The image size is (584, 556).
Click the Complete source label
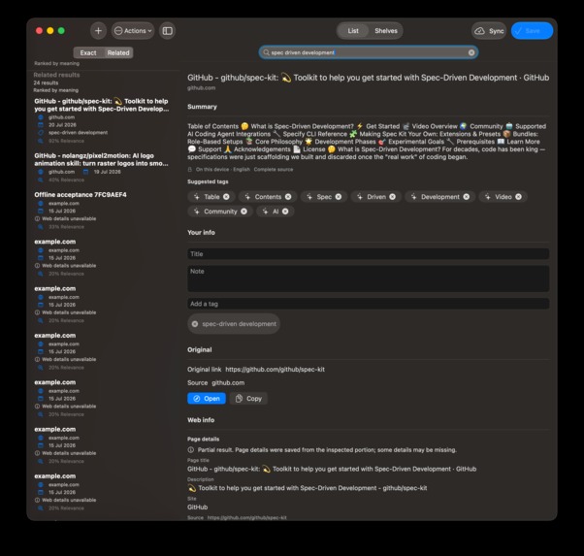(x=274, y=169)
